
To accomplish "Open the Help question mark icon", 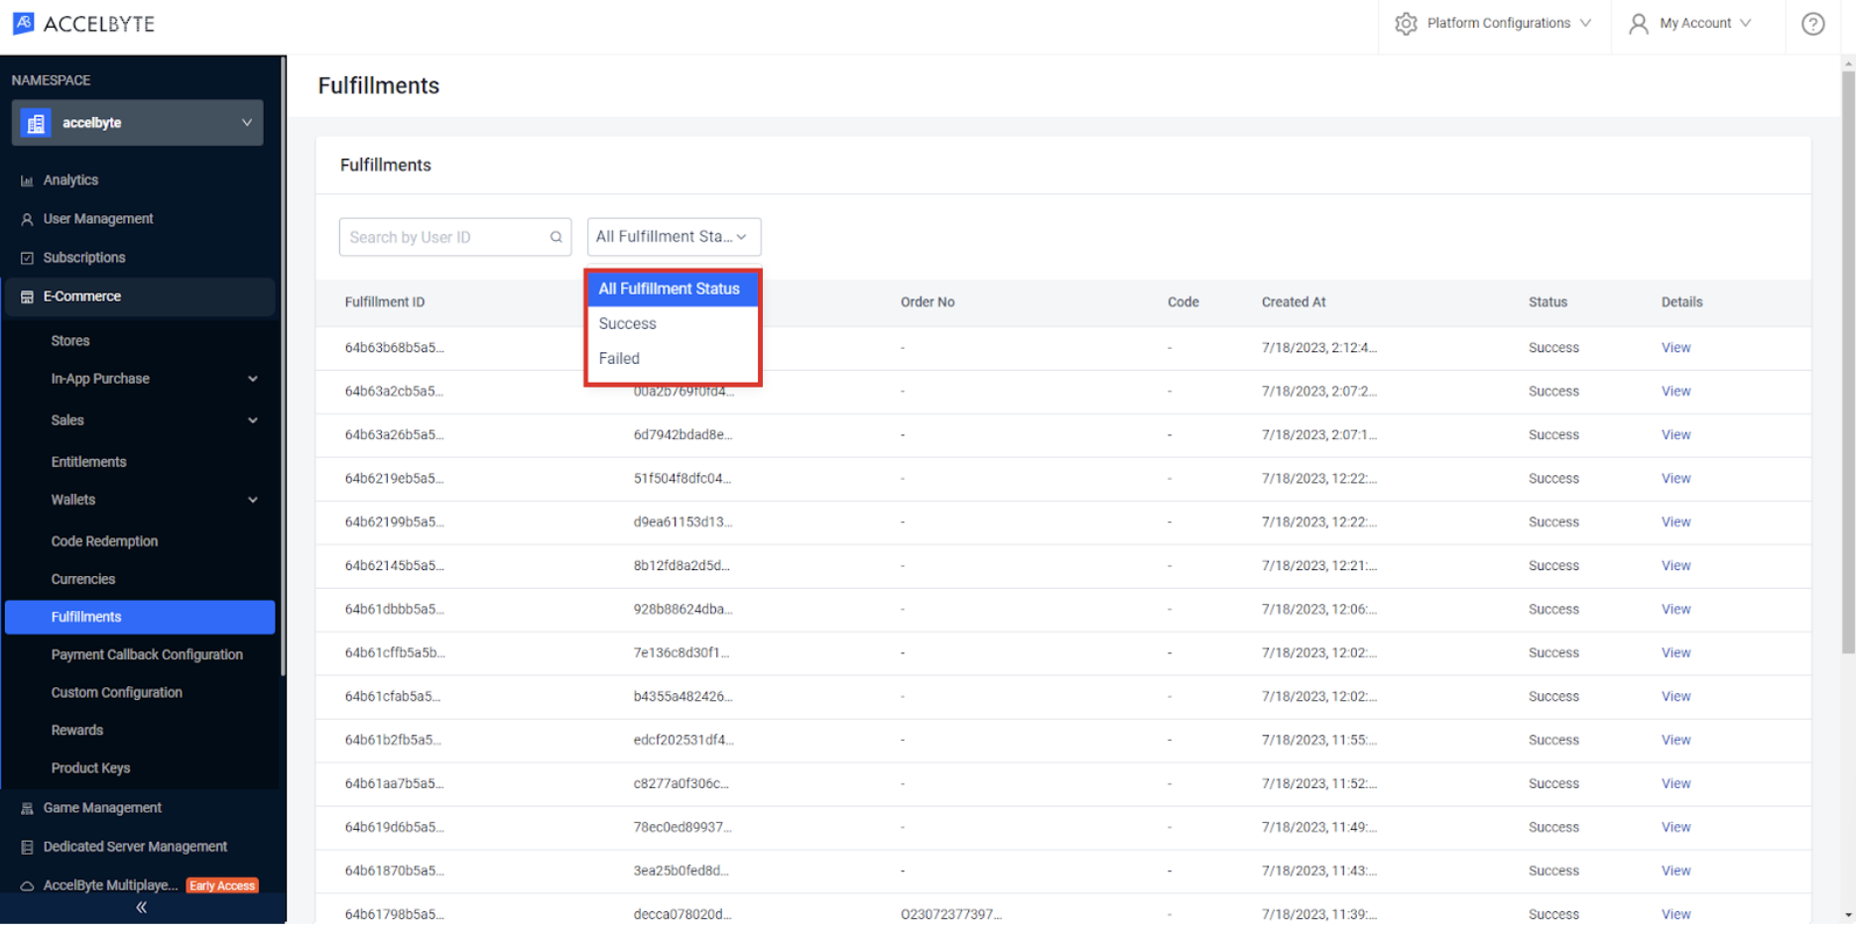I will point(1813,23).
